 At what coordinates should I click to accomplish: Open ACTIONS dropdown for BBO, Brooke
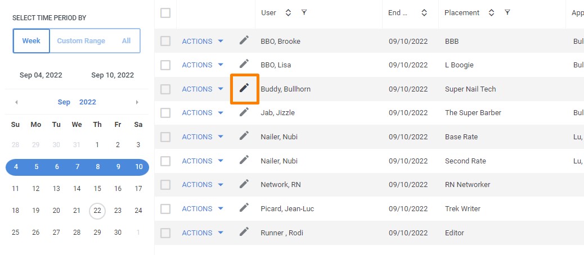tap(203, 41)
